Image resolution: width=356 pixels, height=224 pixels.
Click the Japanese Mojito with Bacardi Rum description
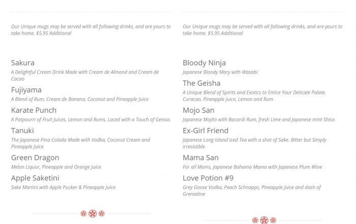point(258,119)
